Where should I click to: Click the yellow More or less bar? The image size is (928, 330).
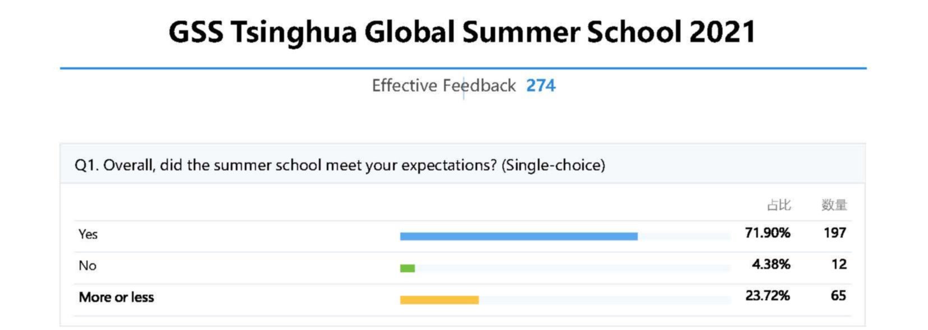point(439,300)
